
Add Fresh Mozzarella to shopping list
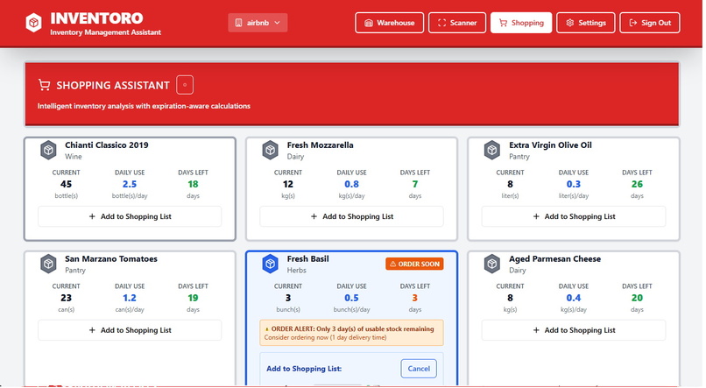click(351, 216)
